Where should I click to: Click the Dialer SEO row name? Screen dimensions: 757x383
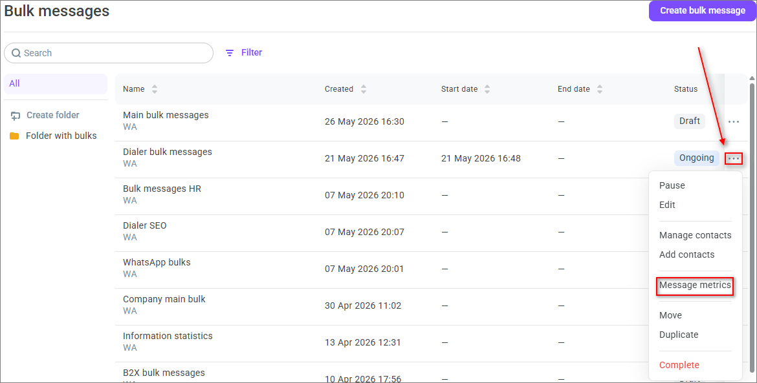click(x=144, y=225)
